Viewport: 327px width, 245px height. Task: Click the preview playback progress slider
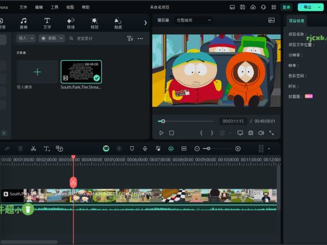[x=186, y=121]
